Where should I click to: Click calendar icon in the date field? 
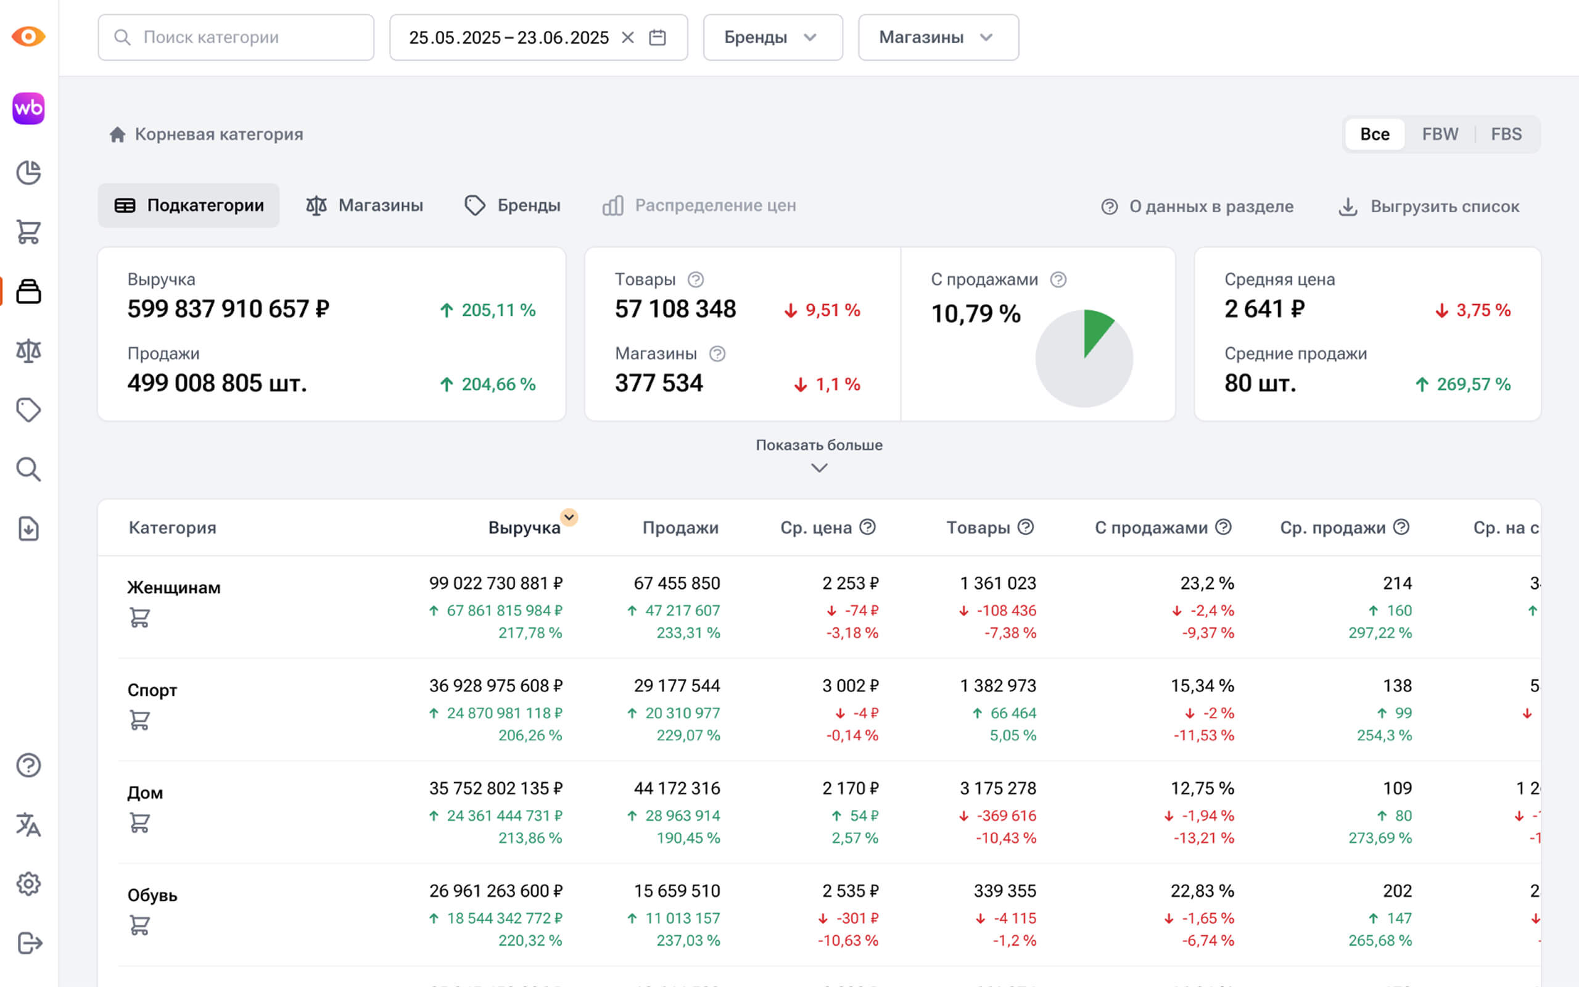(657, 38)
